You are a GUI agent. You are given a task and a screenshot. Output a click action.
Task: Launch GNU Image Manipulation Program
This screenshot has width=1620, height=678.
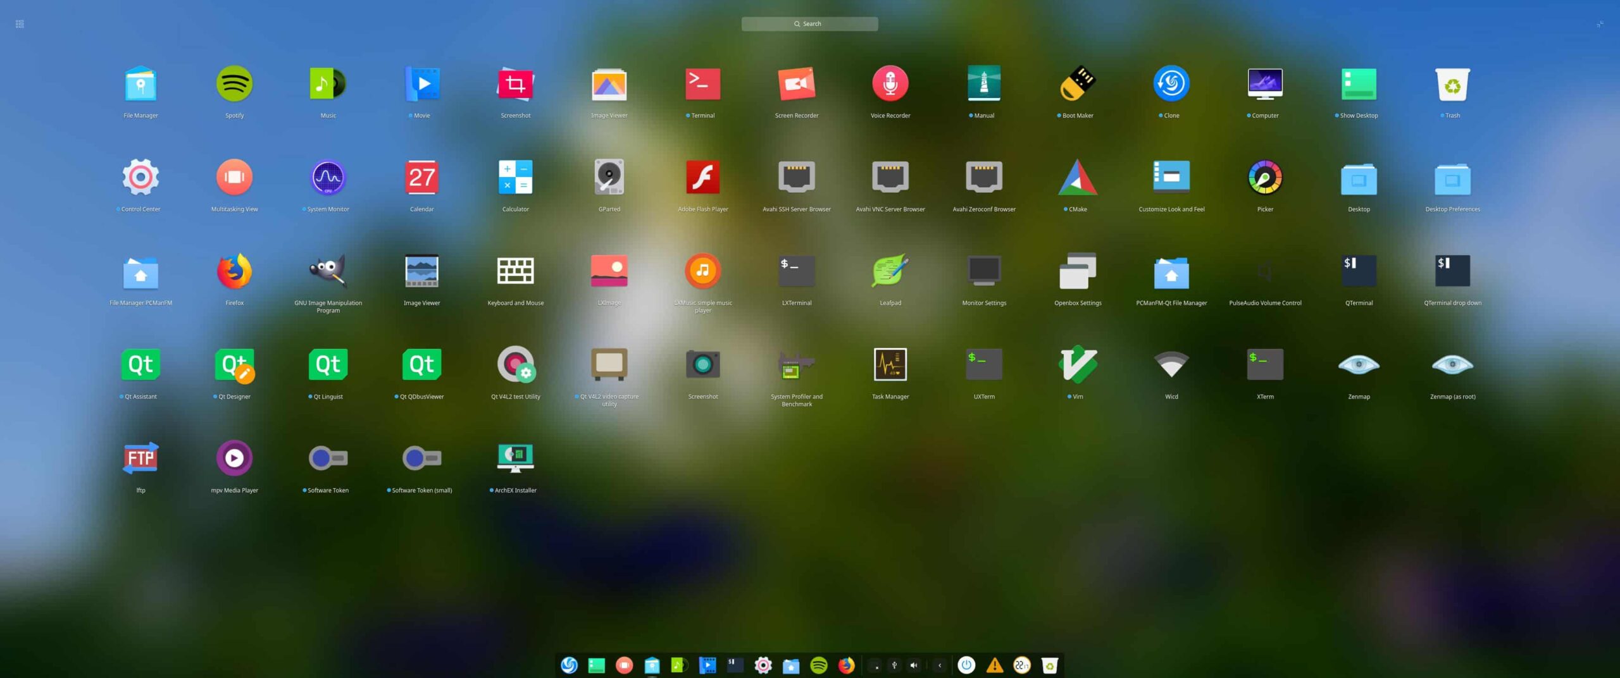click(x=328, y=271)
